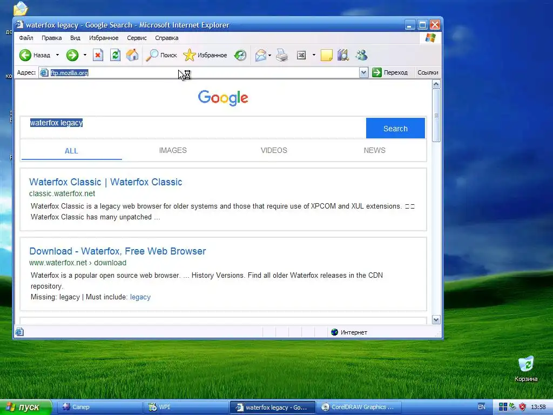
Task: Click the red shield tray icon
Action: click(523, 406)
